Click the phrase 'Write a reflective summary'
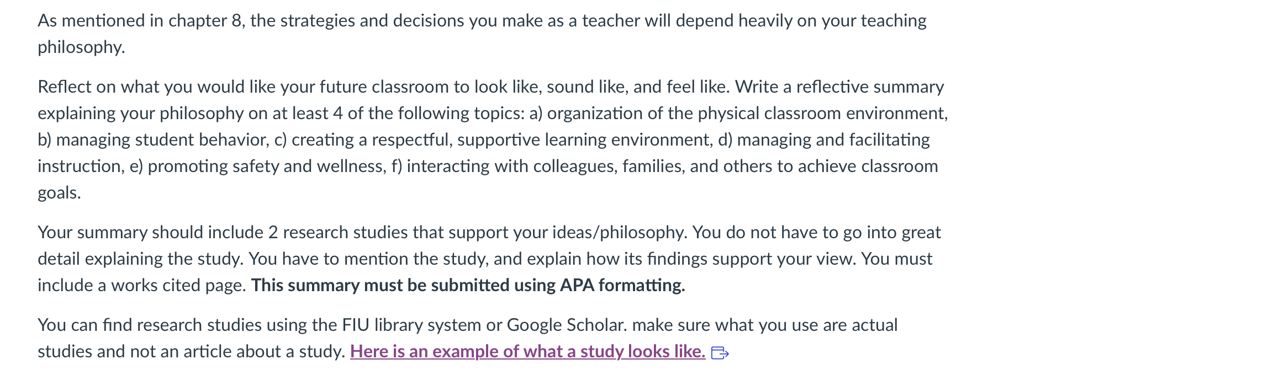The width and height of the screenshot is (1268, 386). [x=839, y=87]
